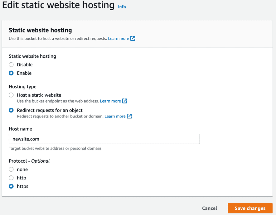Open Learn more about bucket endpoint

(x=110, y=101)
